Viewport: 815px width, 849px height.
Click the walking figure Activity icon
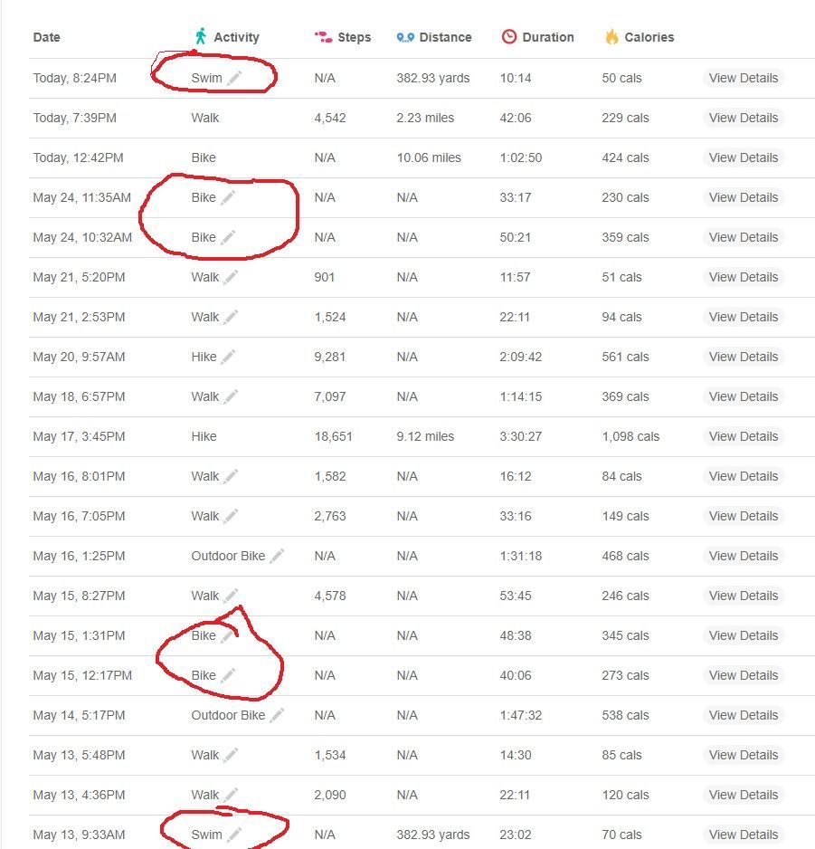click(200, 36)
